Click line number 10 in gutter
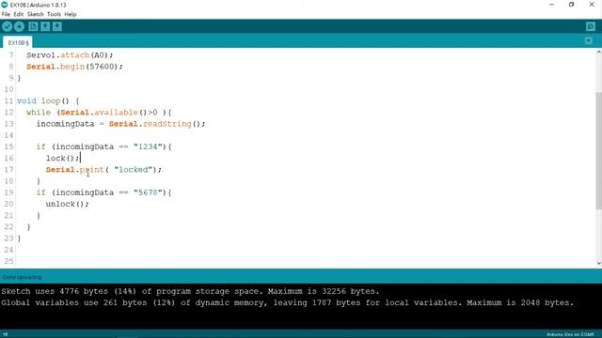 click(8, 90)
